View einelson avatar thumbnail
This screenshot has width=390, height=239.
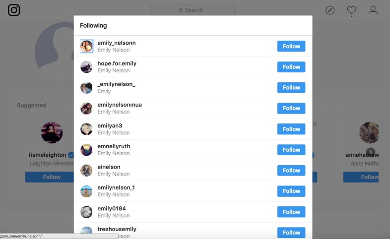pos(86,171)
